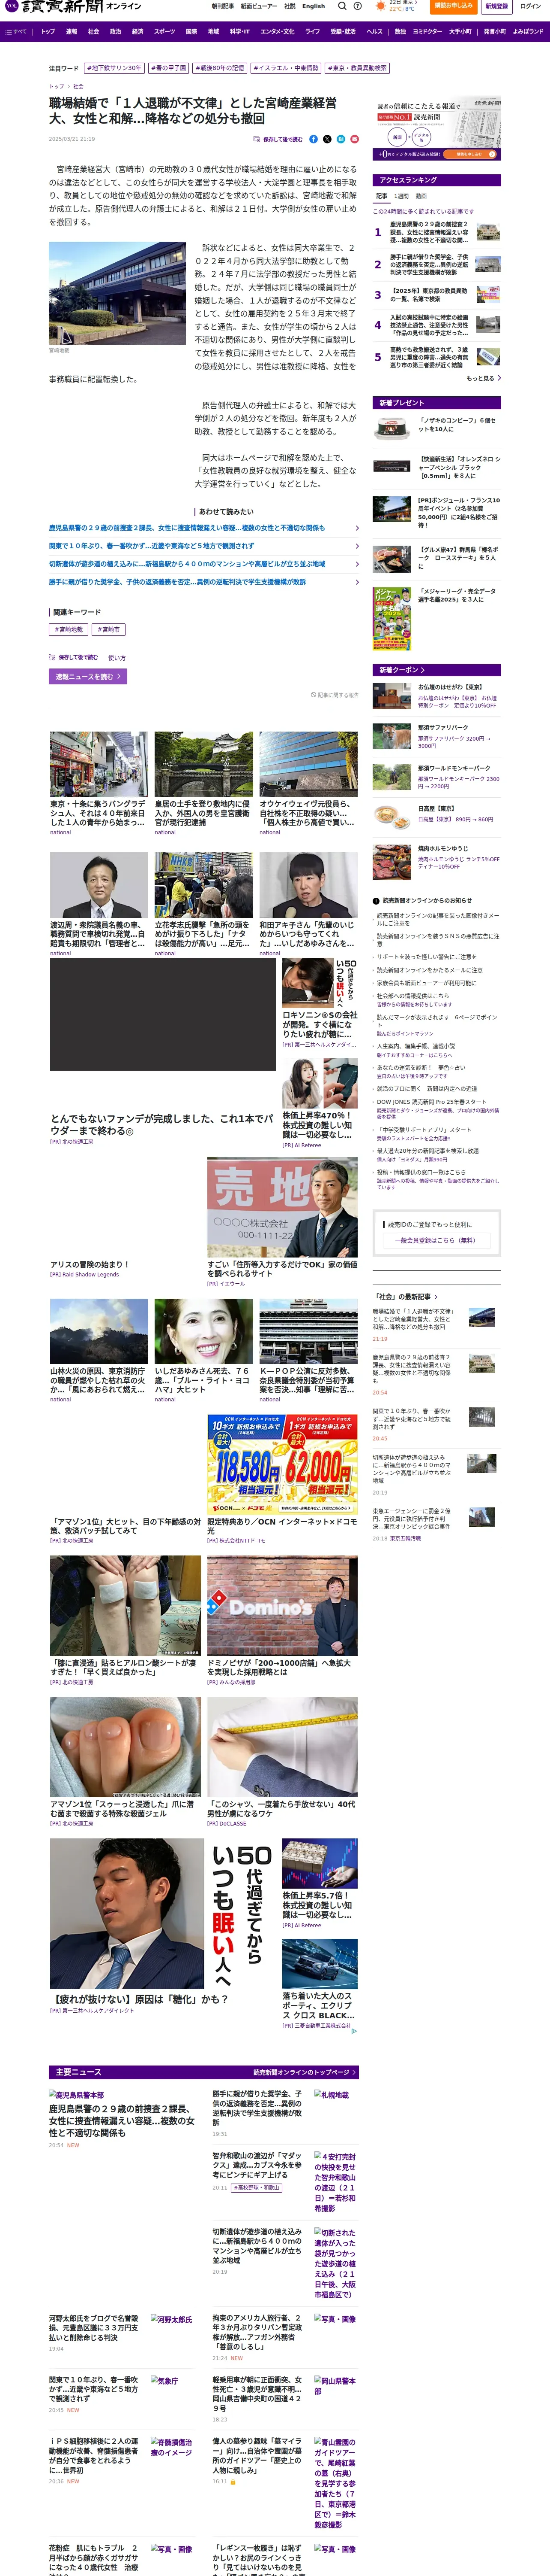Screen dimensions: 550x2576
Task: Click #地下鉄サリン30年 trending tag
Action: (x=115, y=68)
